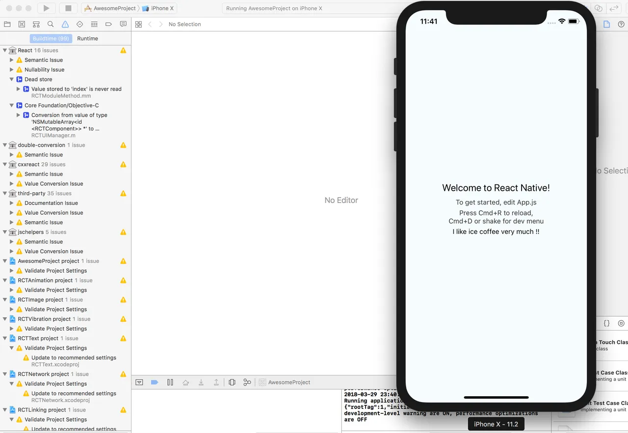Go forward in editor history
Viewport: 628px width, 433px height.
click(160, 24)
